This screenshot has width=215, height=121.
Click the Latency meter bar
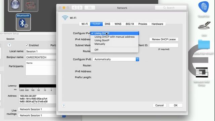click(x=38, y=86)
